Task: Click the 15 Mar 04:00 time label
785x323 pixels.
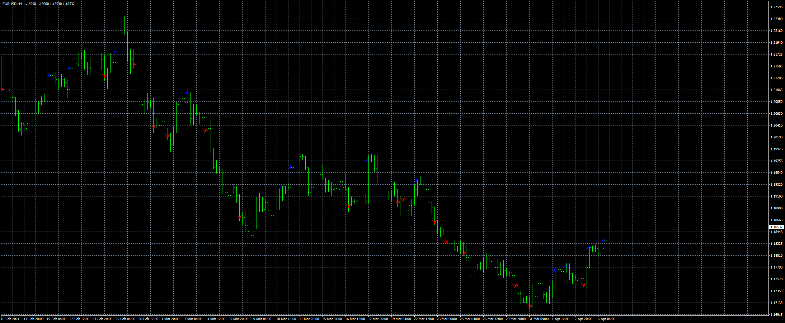Action: [x=332, y=319]
